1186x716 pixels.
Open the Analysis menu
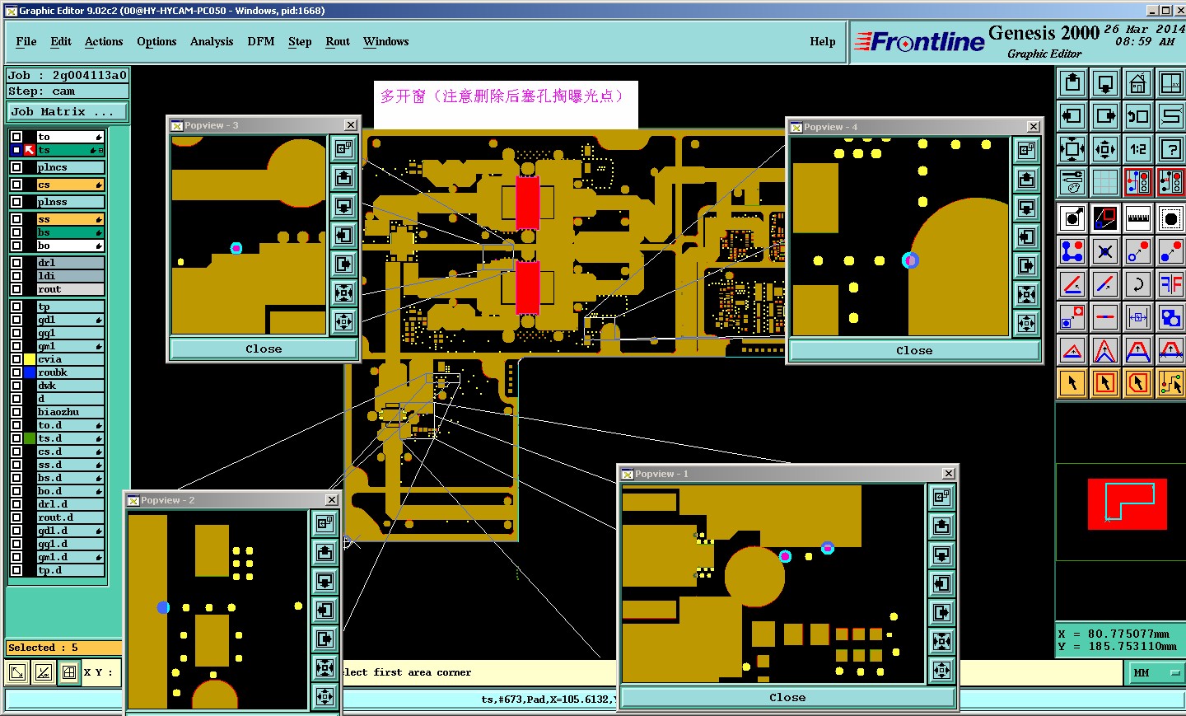(x=212, y=41)
